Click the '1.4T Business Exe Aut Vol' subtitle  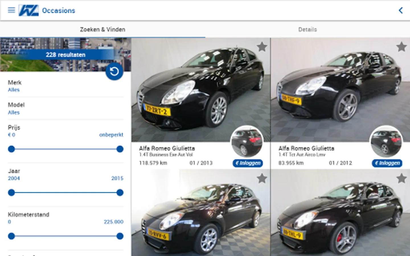coord(166,155)
